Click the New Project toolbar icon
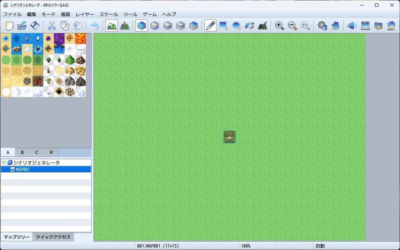400x250 pixels. point(9,26)
